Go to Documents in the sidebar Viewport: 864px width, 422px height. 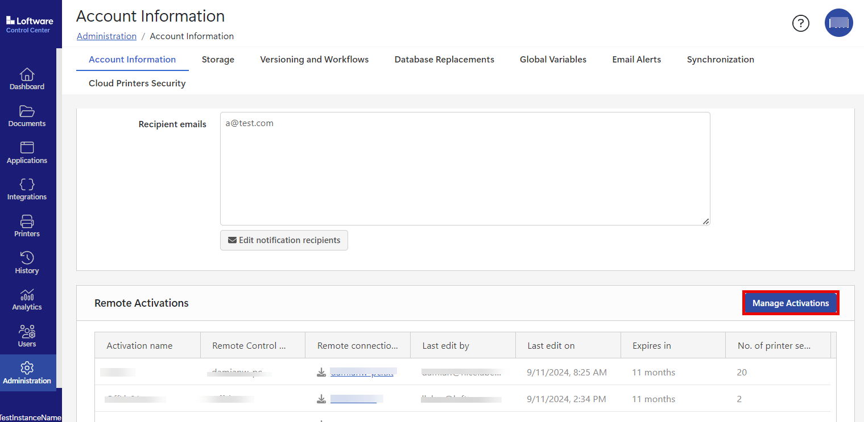pos(27,116)
